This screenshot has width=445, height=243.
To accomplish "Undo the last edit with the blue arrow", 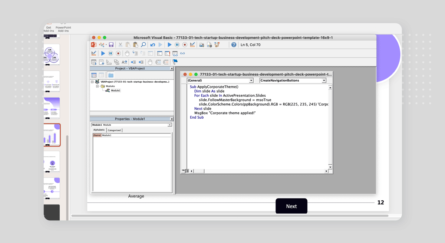I will (x=152, y=45).
